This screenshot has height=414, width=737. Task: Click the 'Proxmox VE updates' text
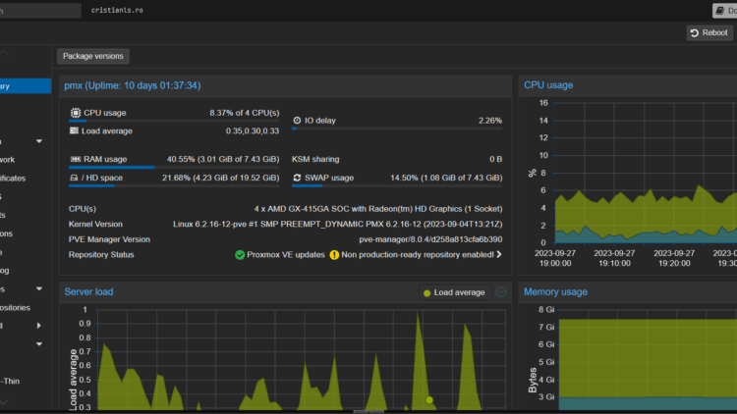(286, 255)
